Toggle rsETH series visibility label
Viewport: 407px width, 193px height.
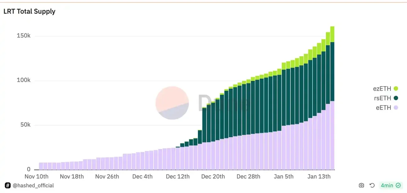coord(382,98)
